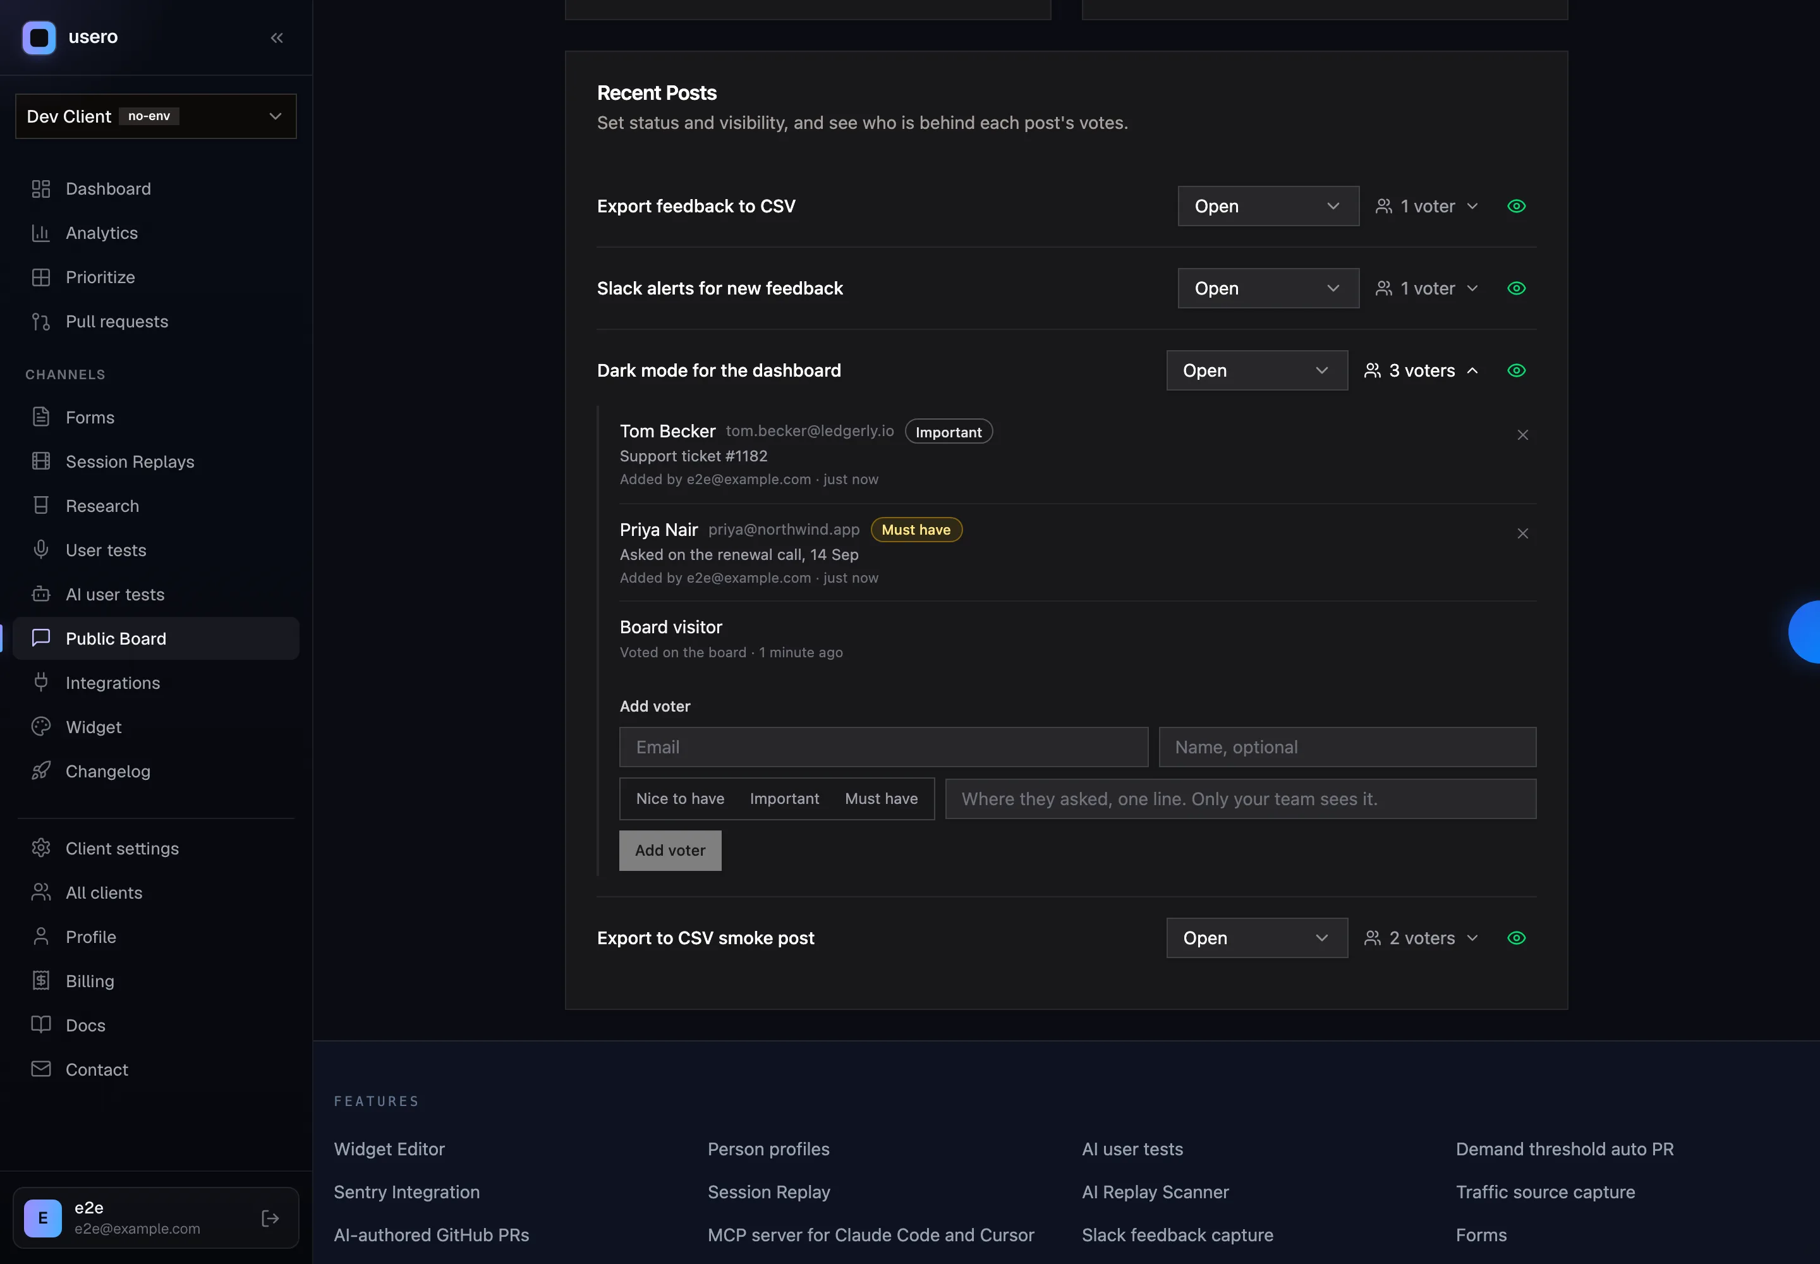Image resolution: width=1820 pixels, height=1264 pixels.
Task: Click the Docs book icon
Action: (41, 1025)
